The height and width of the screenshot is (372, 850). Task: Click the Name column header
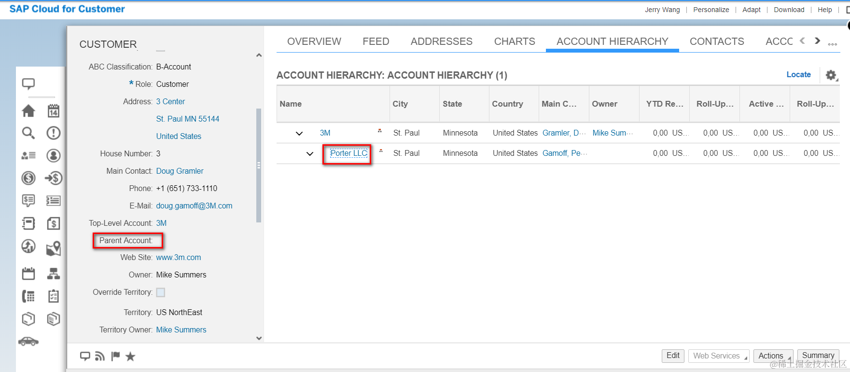click(x=333, y=104)
